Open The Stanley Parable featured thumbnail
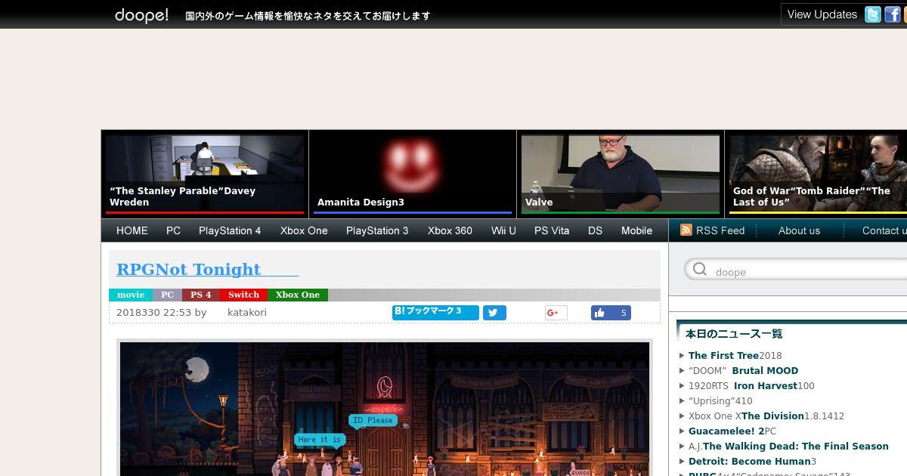The width and height of the screenshot is (907, 476). click(204, 174)
